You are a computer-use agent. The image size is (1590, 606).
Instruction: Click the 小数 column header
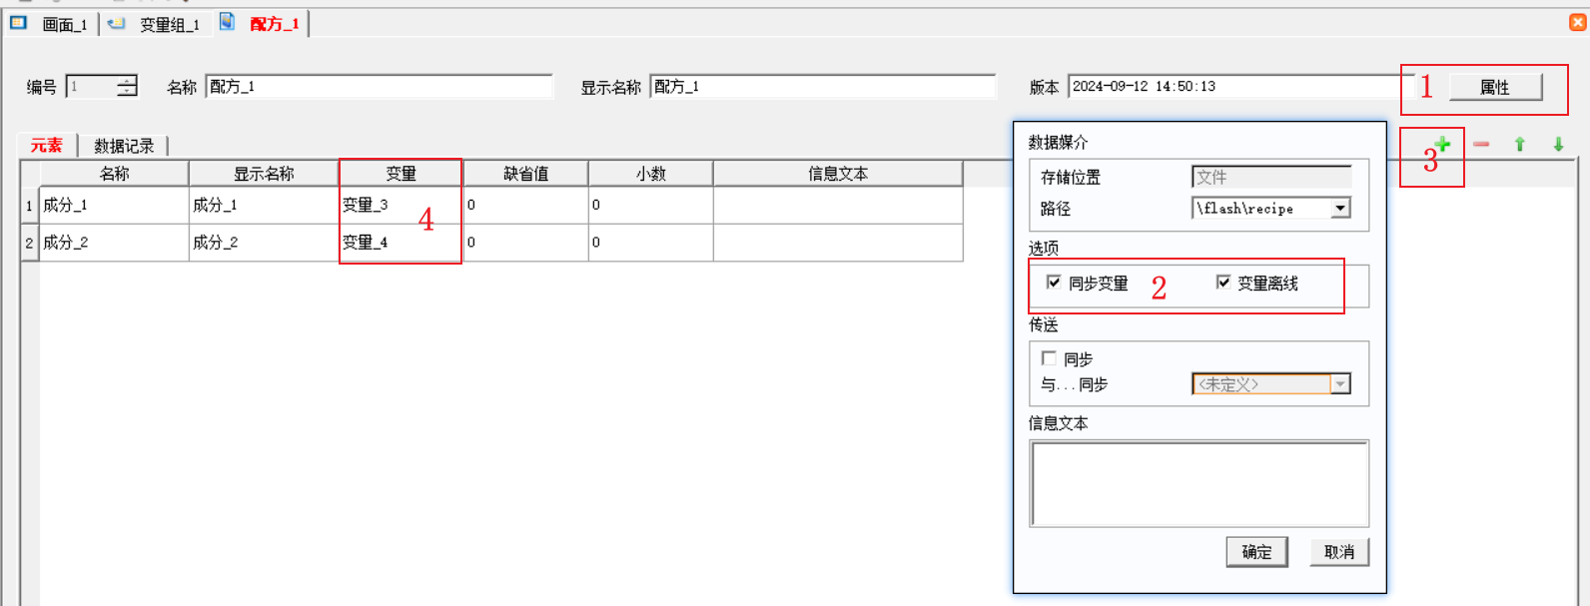651,174
